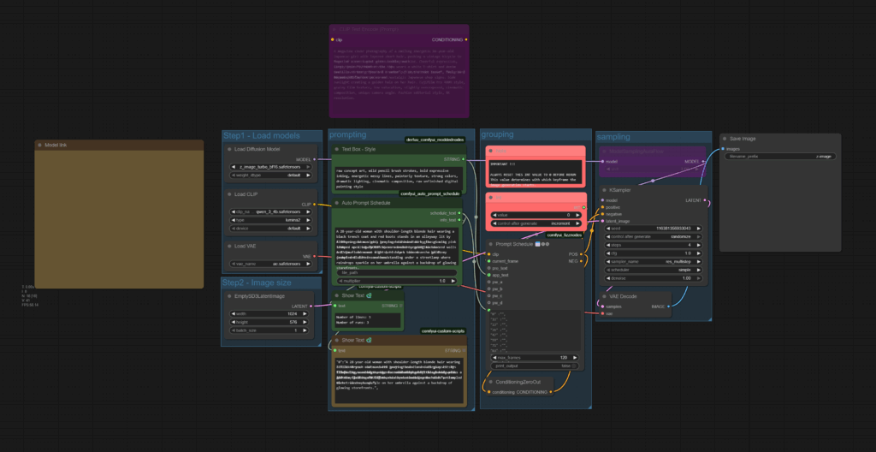Viewport: 876px width, 452px height.
Task: Click the Model link note collapse dot
Action: tap(40, 145)
